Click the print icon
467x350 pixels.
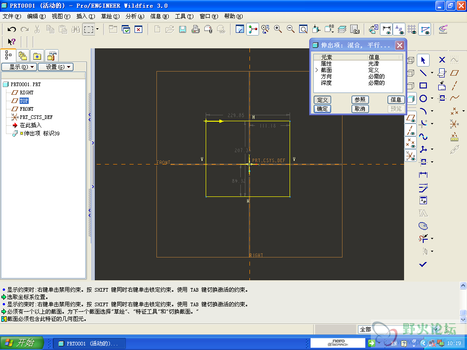pos(195,29)
